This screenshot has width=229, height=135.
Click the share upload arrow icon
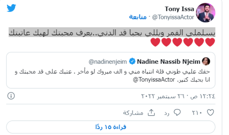(151, 112)
